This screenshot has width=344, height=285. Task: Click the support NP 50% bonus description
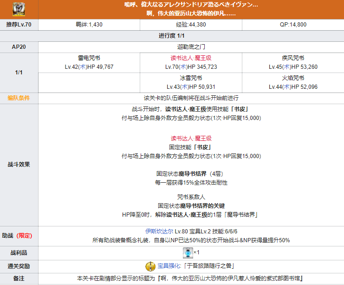click(x=191, y=240)
